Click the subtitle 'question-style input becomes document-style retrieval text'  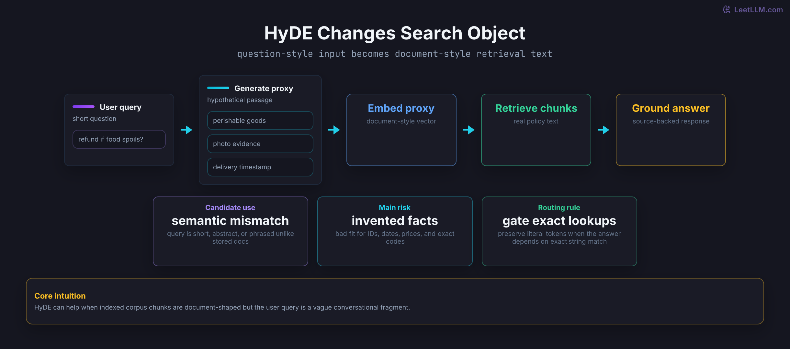tap(395, 54)
